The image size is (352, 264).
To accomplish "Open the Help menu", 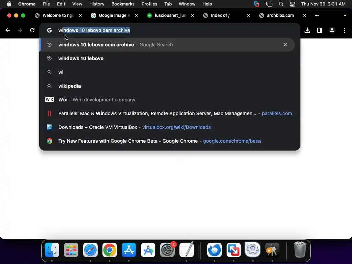I will 207,4.
